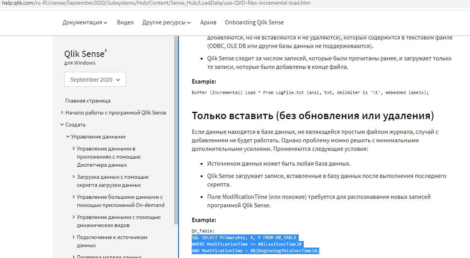The height and width of the screenshot is (258, 470).
Task: Open Управление данными с помощью динамических видов
Action: 119,221
